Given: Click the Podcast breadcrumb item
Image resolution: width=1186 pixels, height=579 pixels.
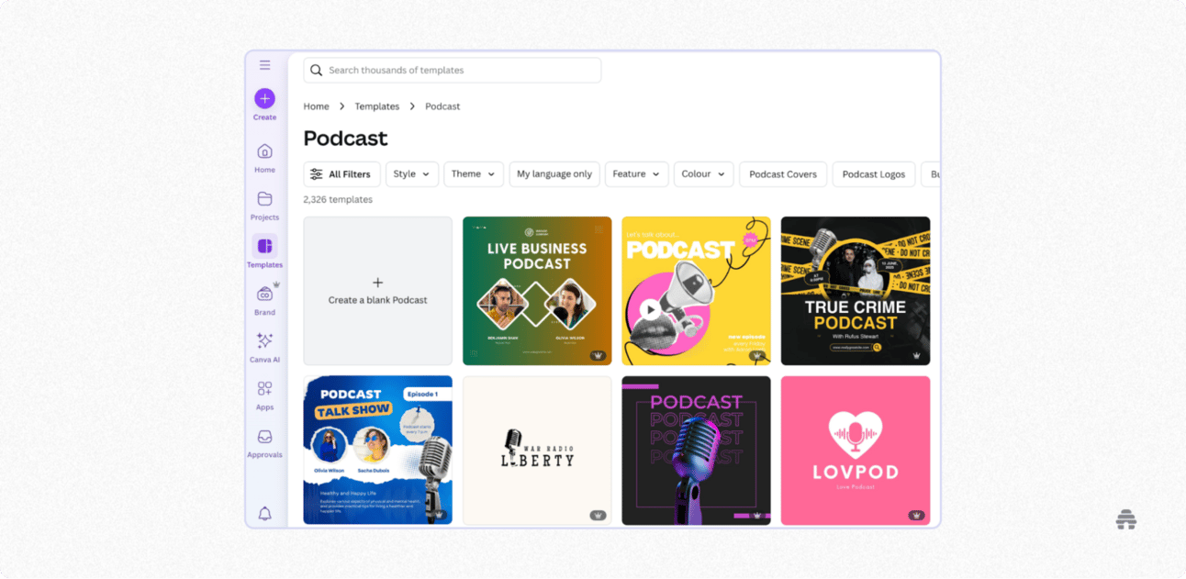Looking at the screenshot, I should click(442, 106).
